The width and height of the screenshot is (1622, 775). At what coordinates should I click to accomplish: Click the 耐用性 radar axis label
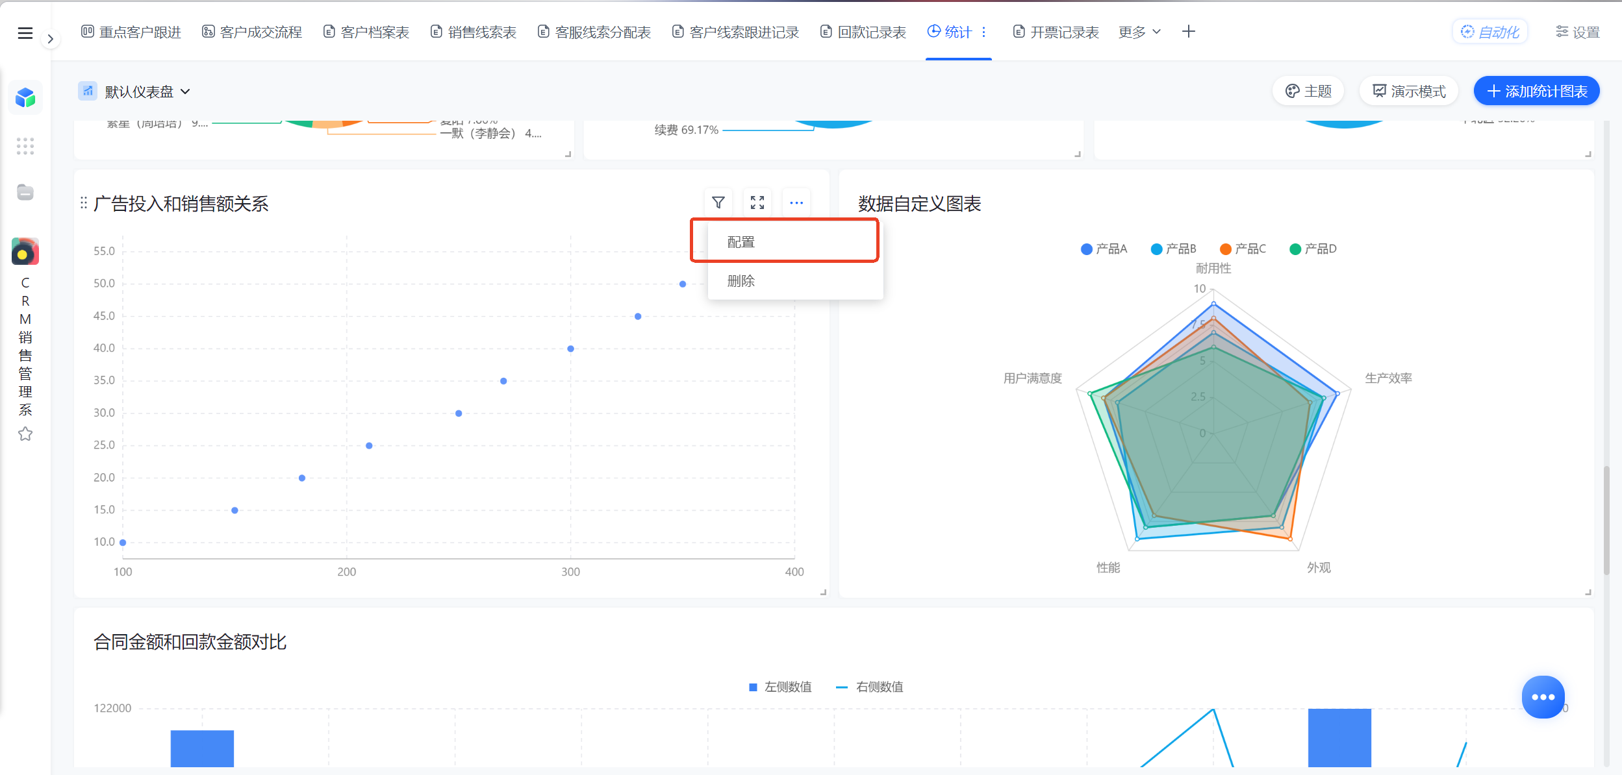click(1213, 268)
